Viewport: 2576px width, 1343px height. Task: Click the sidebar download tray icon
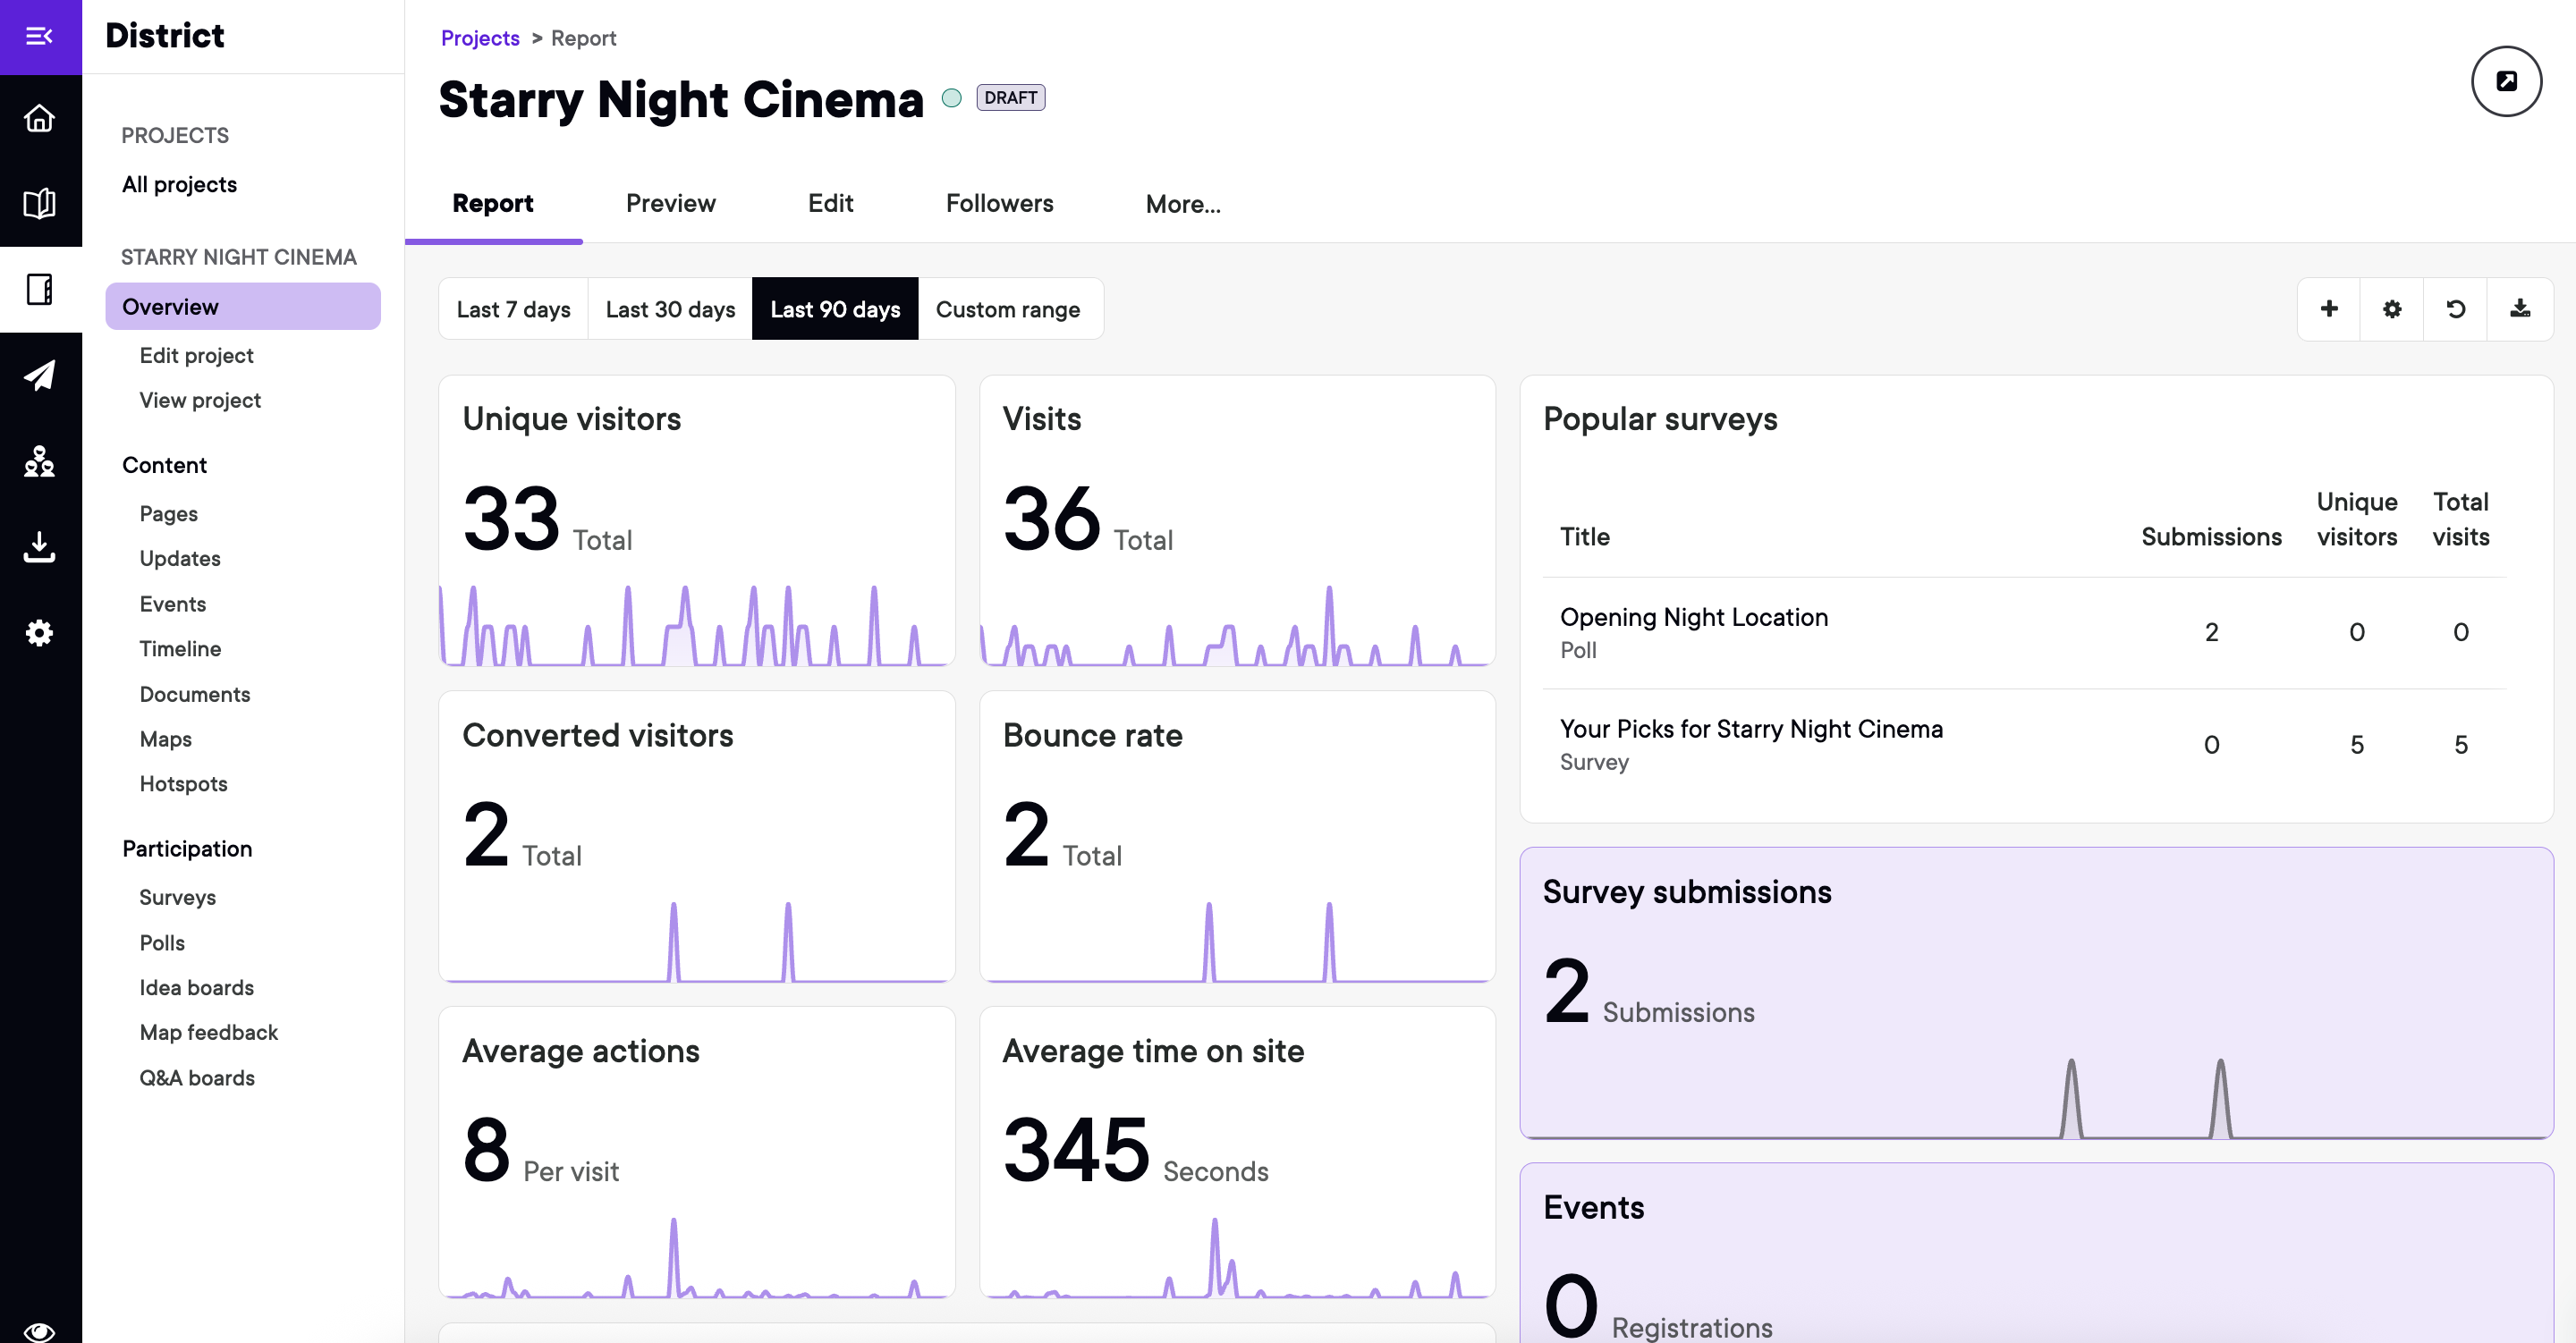click(x=40, y=547)
